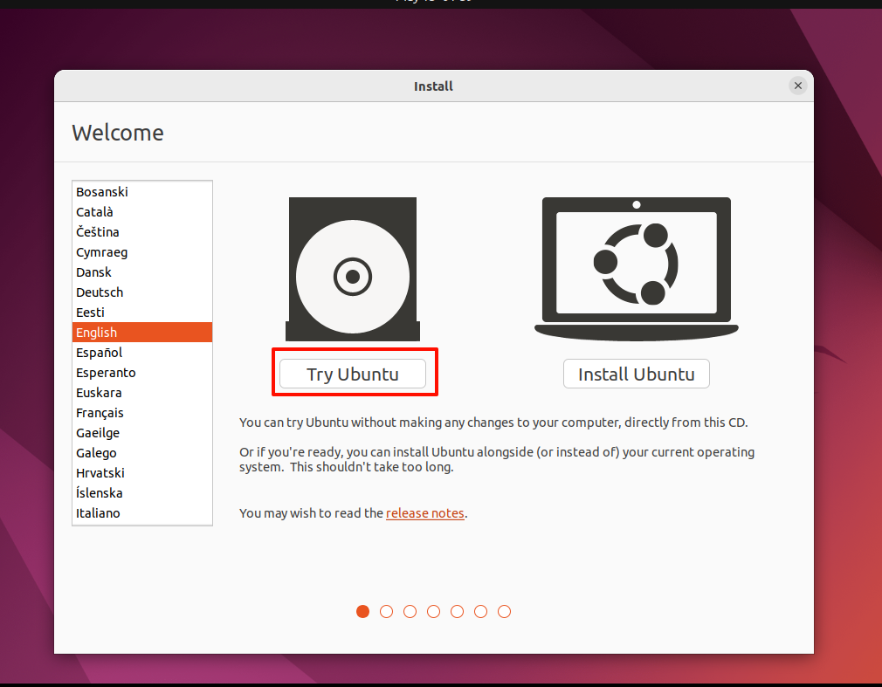
Task: Select Hrvatski in the language list
Action: point(142,473)
